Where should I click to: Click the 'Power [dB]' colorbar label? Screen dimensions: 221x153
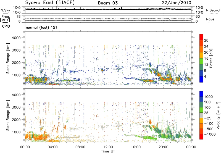pos(211,58)
